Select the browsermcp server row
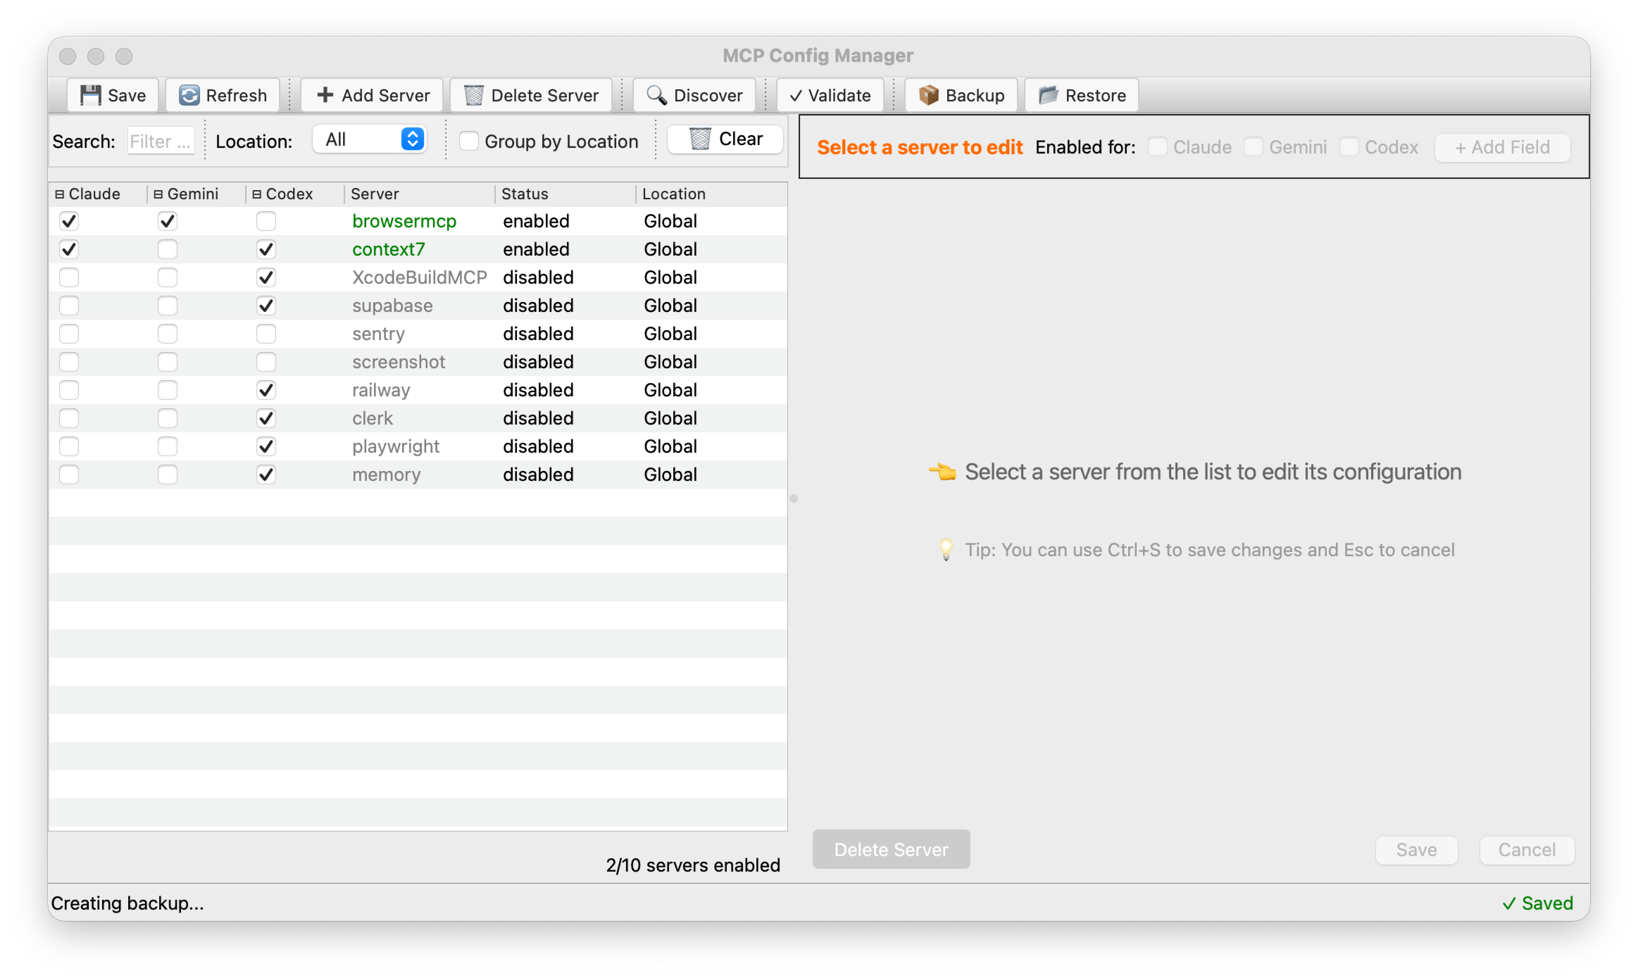 [x=418, y=221]
